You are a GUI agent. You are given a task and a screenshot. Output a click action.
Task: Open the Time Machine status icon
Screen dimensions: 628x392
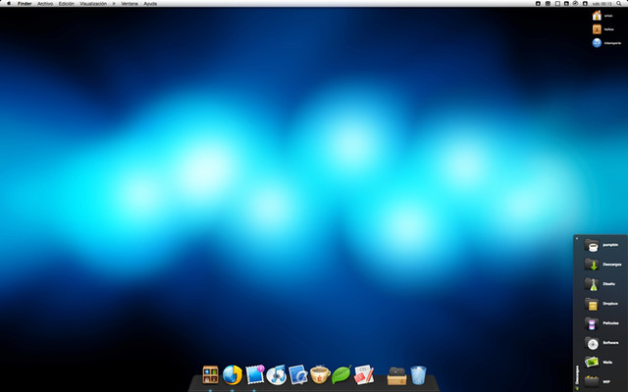pyautogui.click(x=576, y=4)
